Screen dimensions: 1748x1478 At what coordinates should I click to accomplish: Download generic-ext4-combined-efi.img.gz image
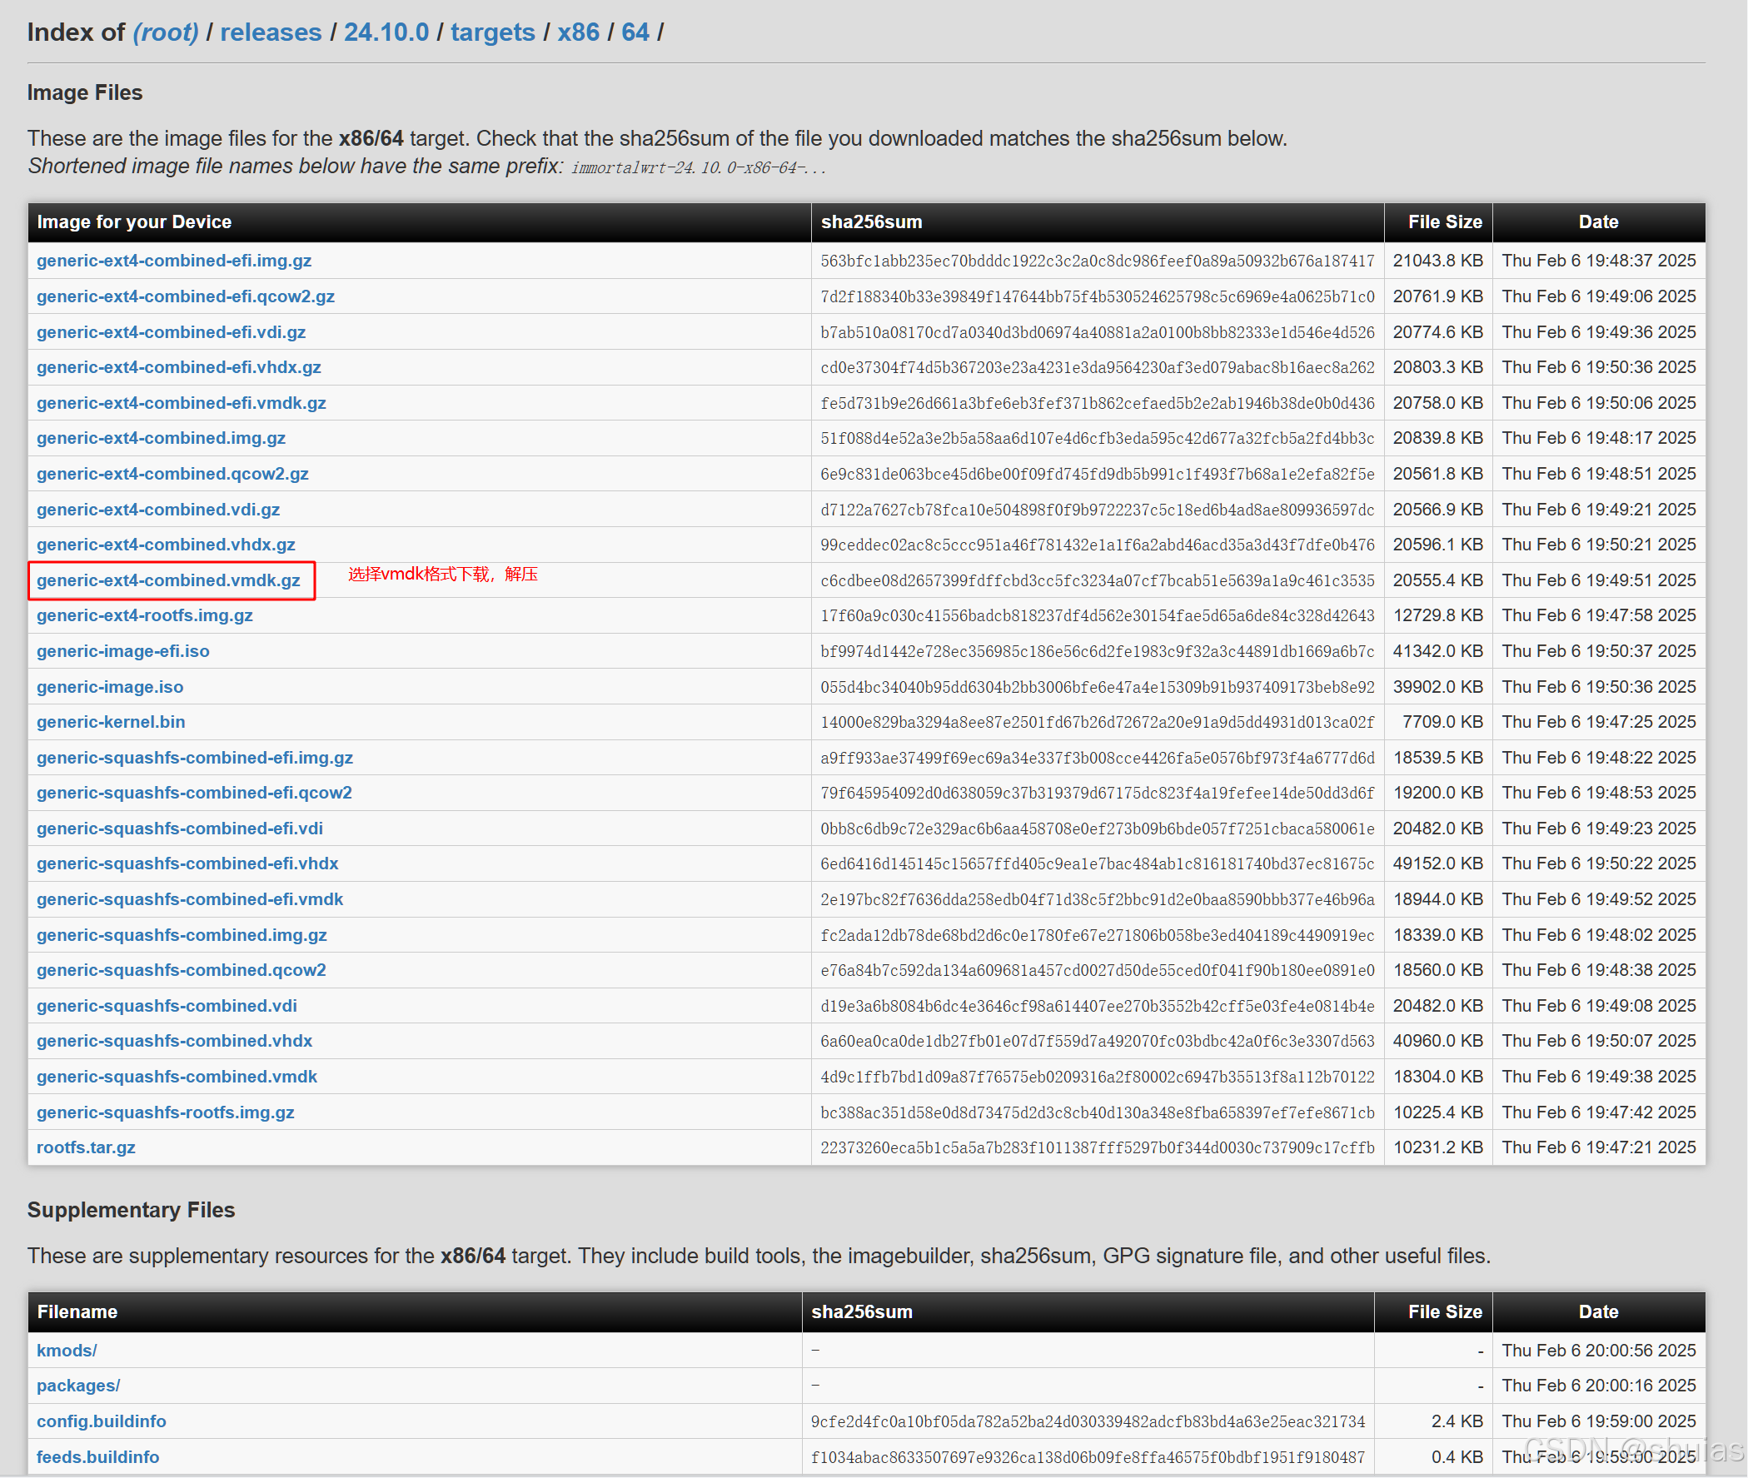point(174,261)
